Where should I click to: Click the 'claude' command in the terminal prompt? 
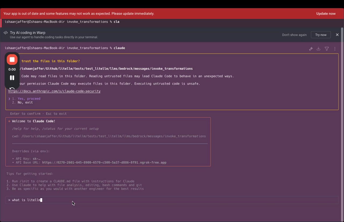coord(119,48)
